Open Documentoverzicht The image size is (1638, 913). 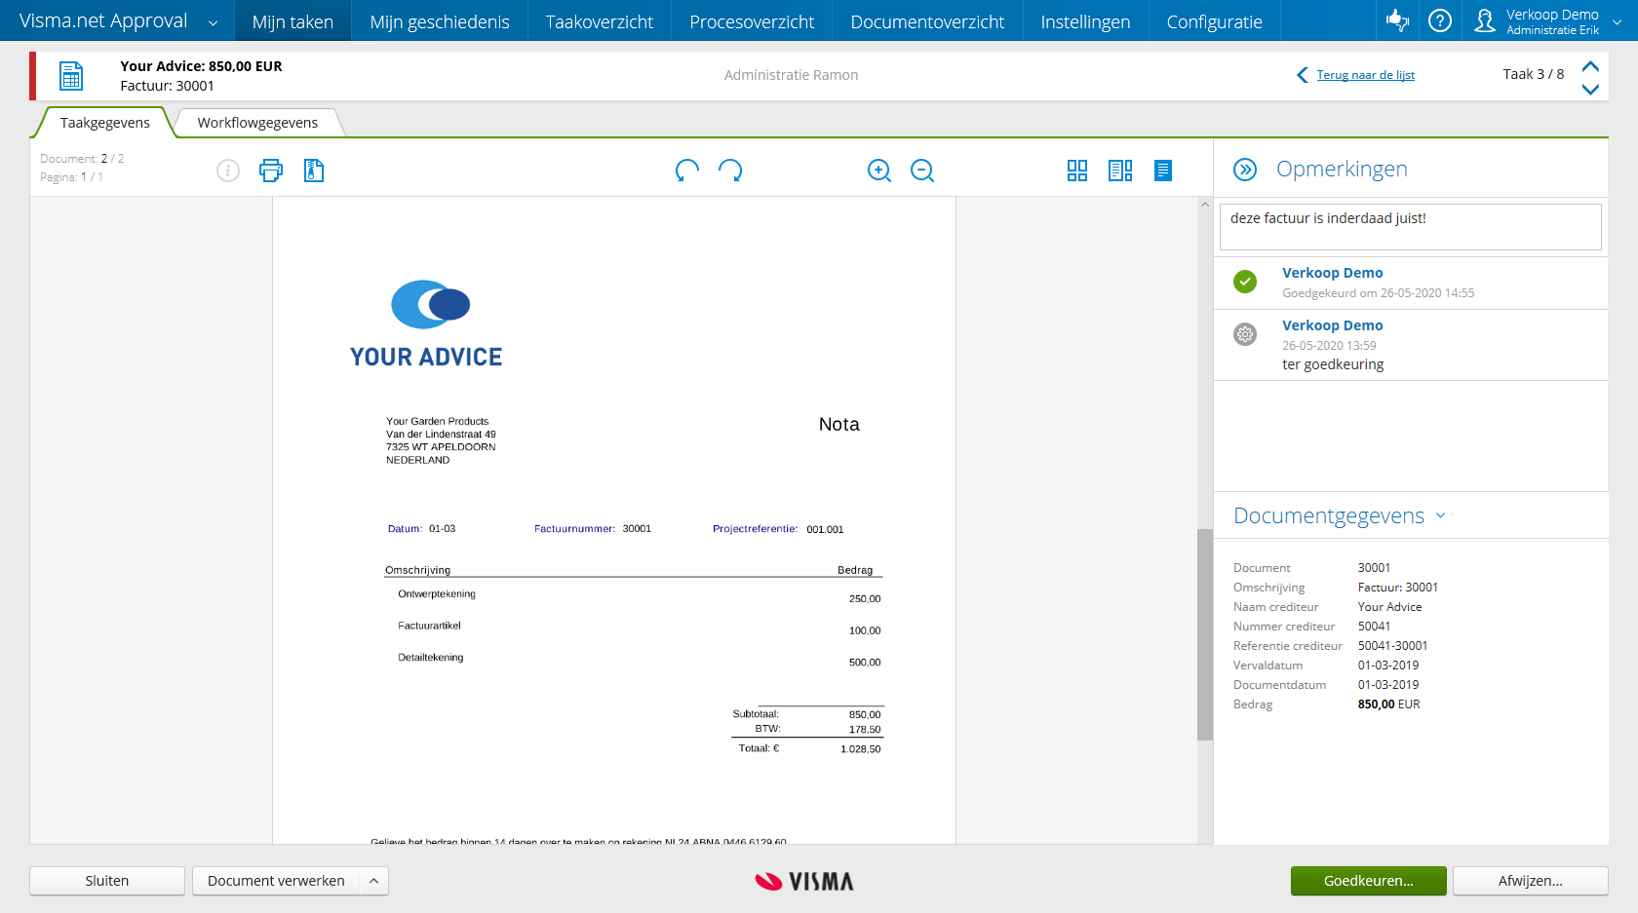[x=927, y=20]
